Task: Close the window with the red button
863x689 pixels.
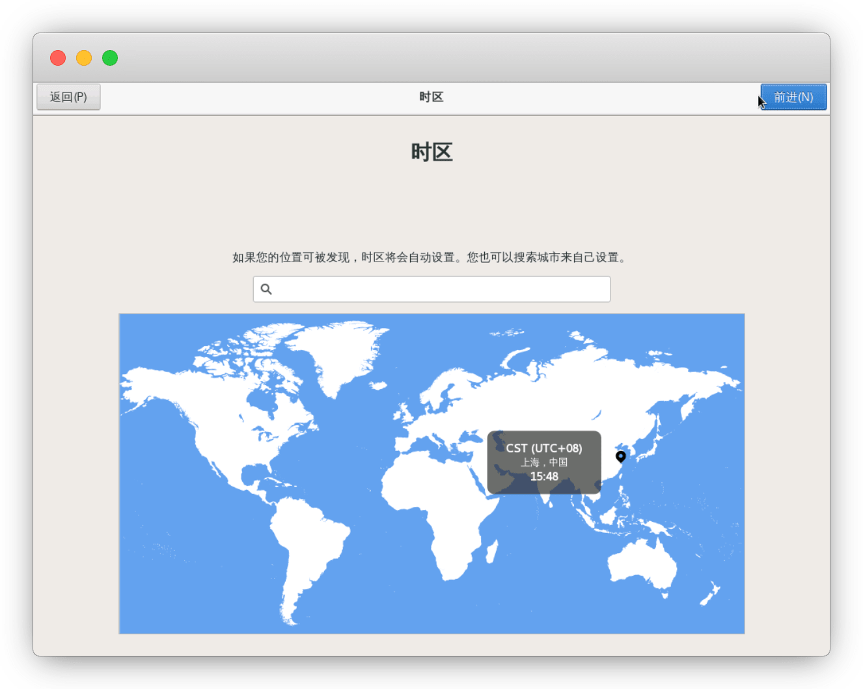Action: (x=58, y=58)
